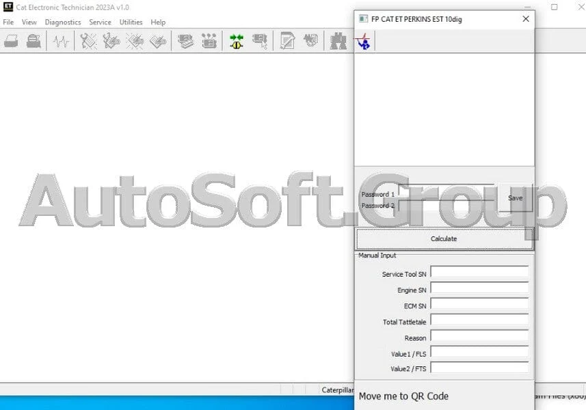Click the Value2 / FTS field
The height and width of the screenshot is (410, 586).
[x=479, y=368]
